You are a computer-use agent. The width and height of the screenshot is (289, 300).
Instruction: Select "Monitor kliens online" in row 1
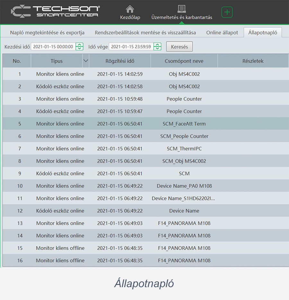60,74
